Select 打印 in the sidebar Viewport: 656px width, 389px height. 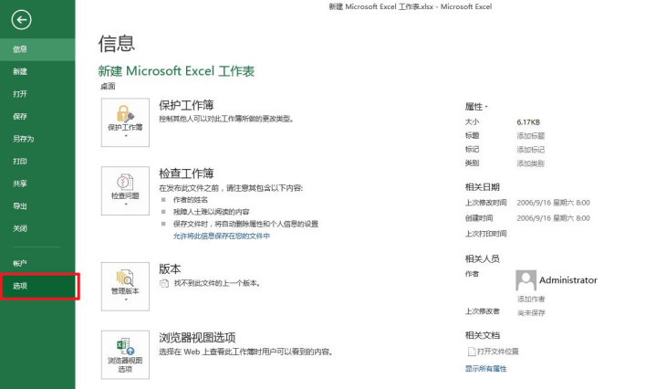(37, 162)
